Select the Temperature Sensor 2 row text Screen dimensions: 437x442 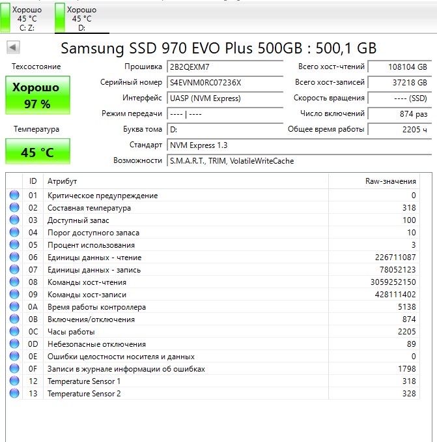pyautogui.click(x=84, y=394)
